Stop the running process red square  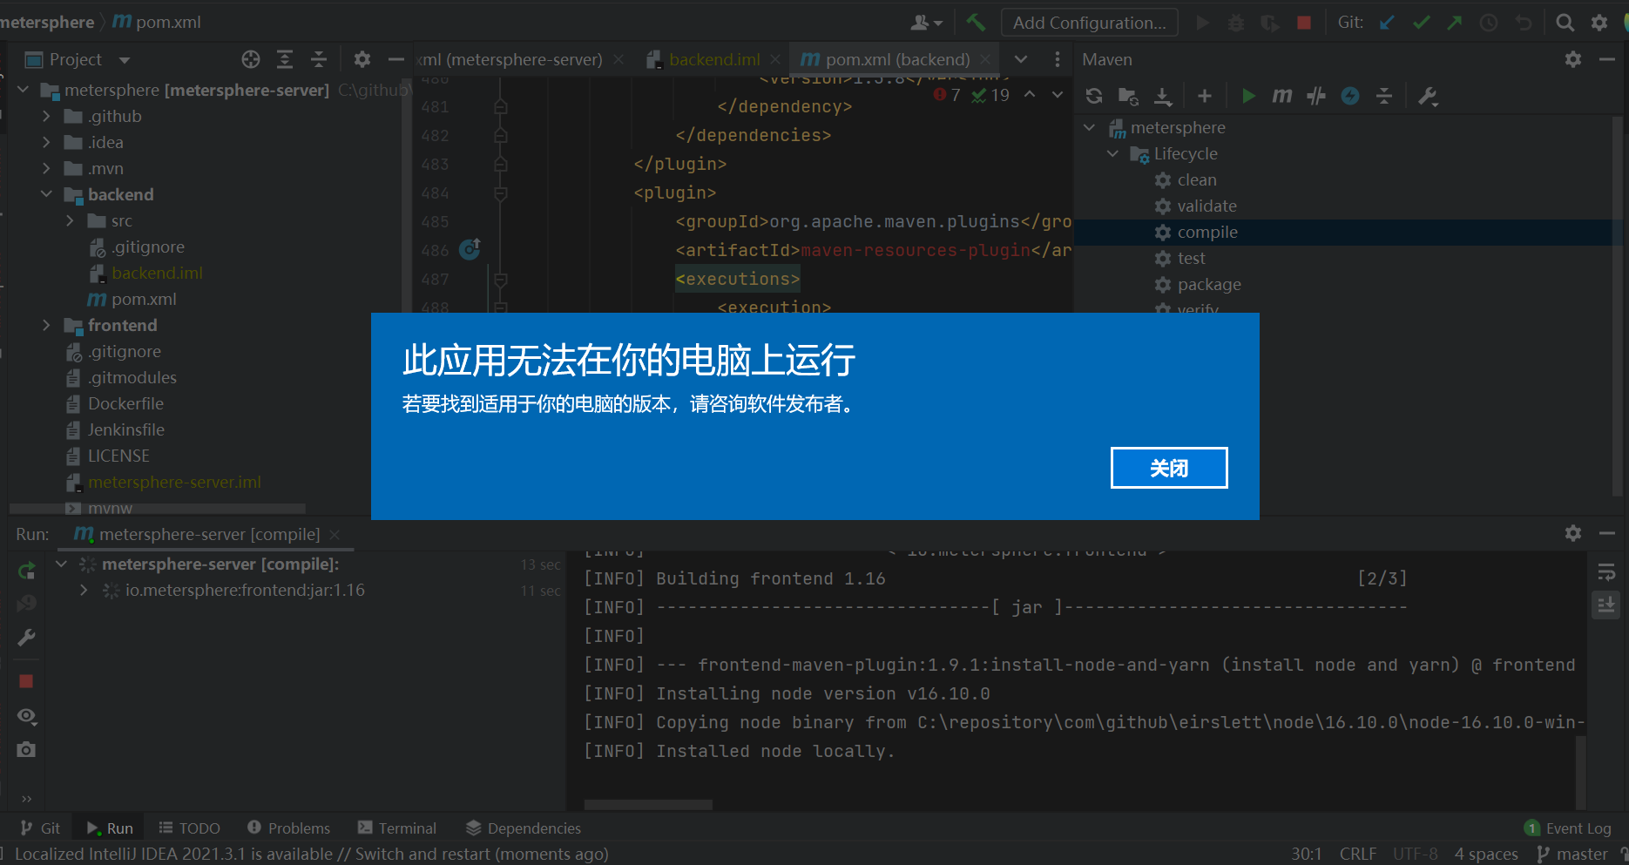[x=26, y=681]
